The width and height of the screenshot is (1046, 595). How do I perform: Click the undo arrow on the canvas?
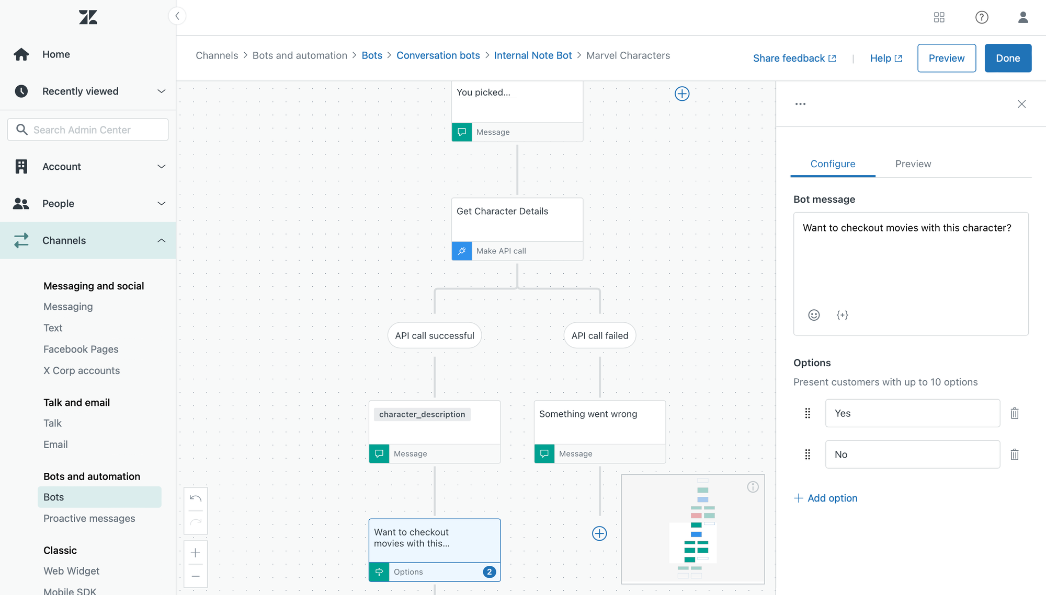[x=196, y=498]
